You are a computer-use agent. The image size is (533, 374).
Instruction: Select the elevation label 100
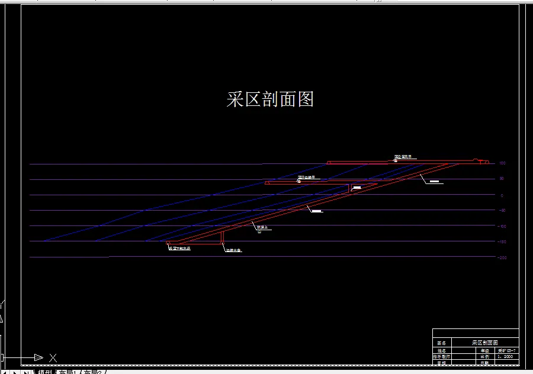(502, 163)
